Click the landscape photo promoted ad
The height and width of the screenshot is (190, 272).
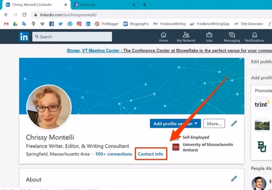[262, 124]
